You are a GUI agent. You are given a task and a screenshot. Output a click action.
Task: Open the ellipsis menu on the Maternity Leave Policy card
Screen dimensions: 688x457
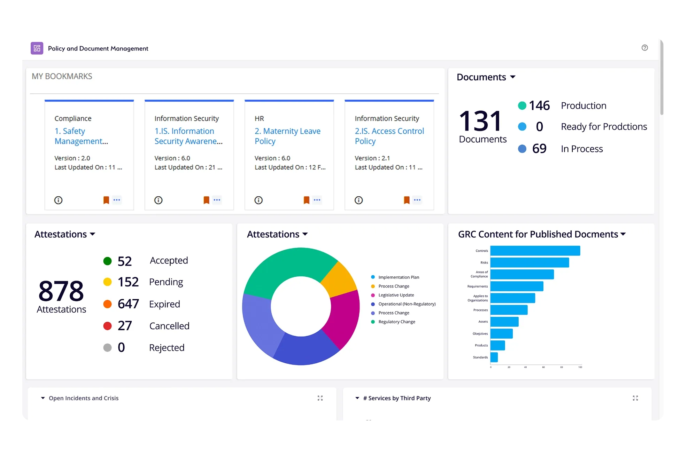pyautogui.click(x=317, y=200)
